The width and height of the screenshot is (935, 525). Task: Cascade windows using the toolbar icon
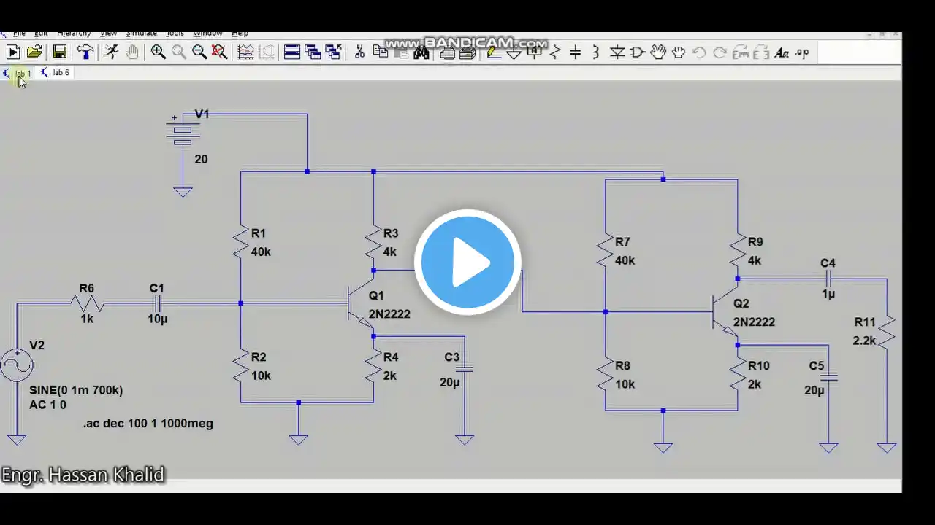(313, 52)
